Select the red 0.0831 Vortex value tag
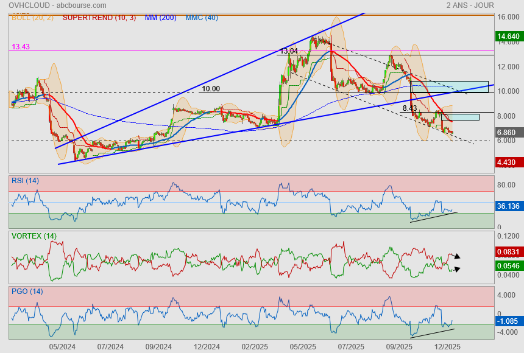524x353 pixels. [x=508, y=251]
